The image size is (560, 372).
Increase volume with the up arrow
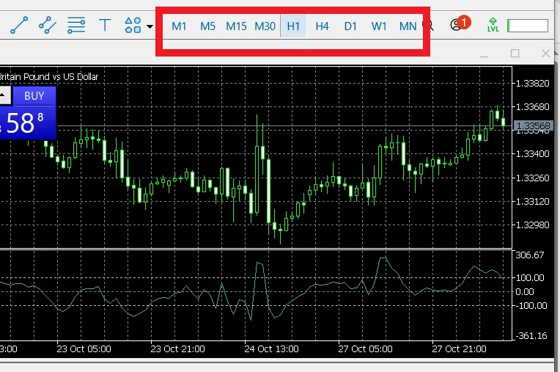(4, 95)
